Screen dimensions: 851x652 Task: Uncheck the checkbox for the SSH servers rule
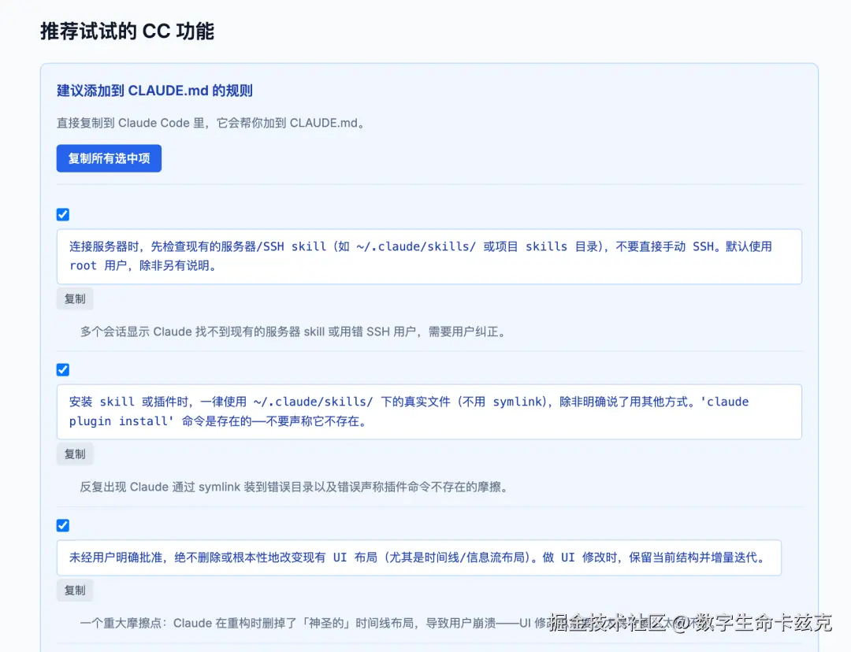tap(62, 214)
